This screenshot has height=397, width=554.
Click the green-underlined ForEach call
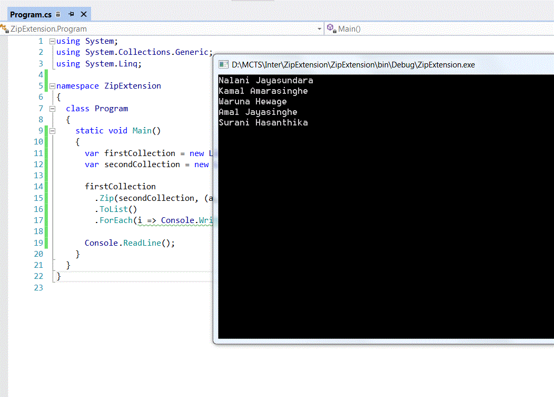(116, 220)
